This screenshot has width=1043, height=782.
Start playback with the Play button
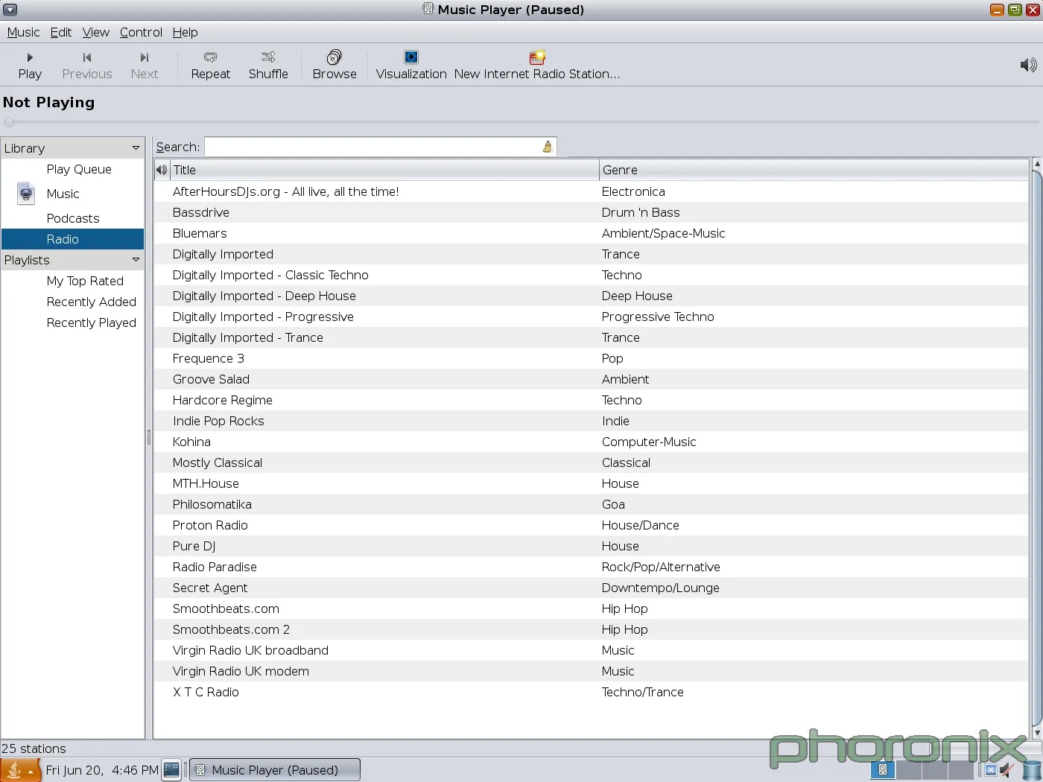30,66
